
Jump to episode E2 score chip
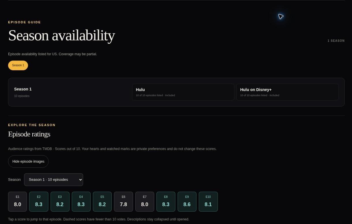tap(39, 202)
